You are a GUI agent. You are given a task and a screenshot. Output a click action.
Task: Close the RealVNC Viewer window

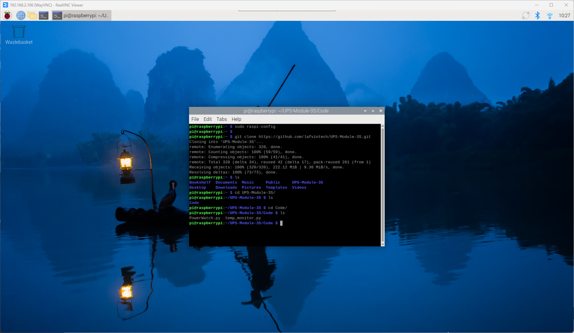(566, 5)
